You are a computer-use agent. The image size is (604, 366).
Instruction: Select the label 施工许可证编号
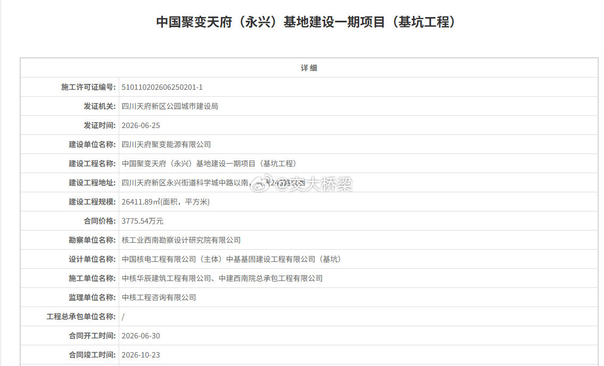tap(88, 87)
